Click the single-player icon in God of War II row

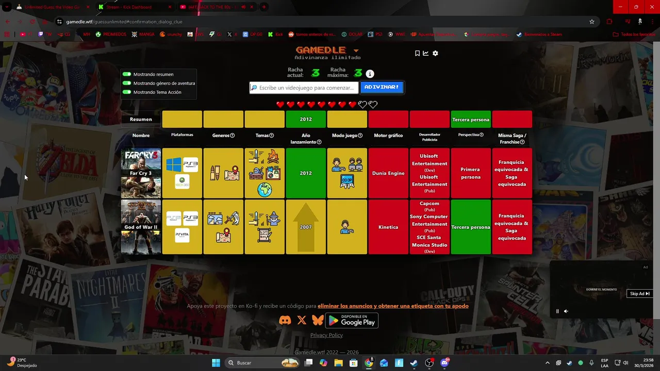347,227
